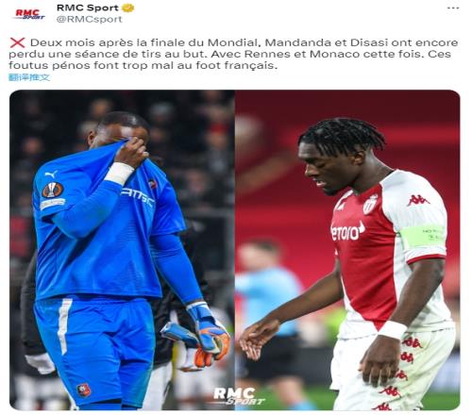Click the red cross emoji in tweet

tap(18, 42)
